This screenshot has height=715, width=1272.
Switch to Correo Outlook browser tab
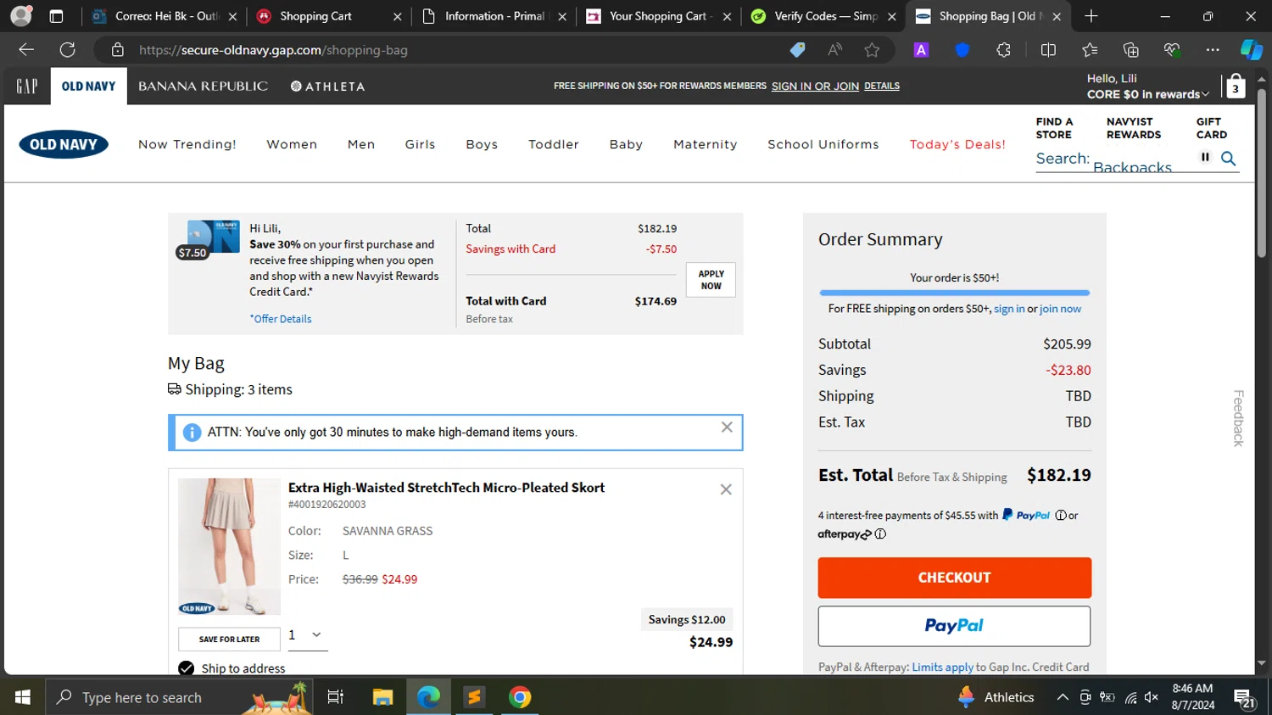pyautogui.click(x=165, y=16)
